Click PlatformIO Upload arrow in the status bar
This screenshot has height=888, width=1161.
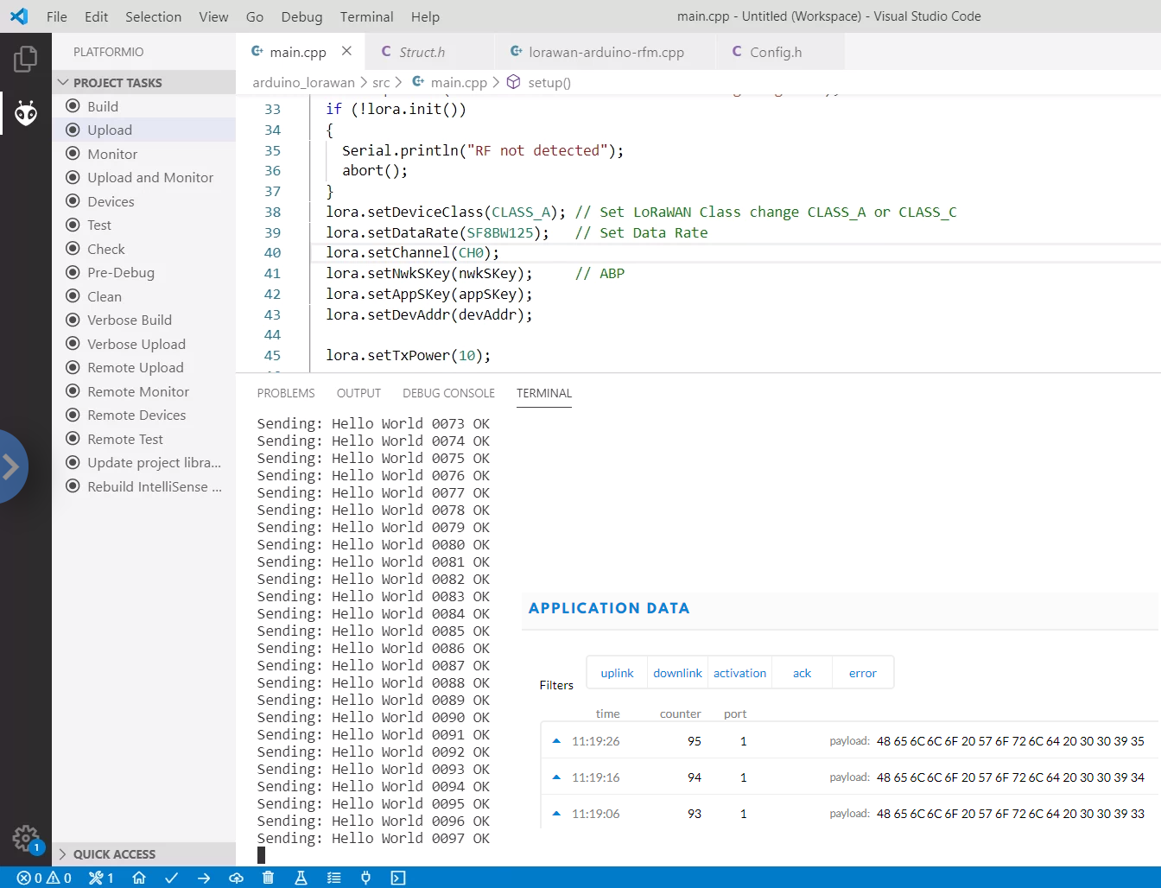[204, 878]
